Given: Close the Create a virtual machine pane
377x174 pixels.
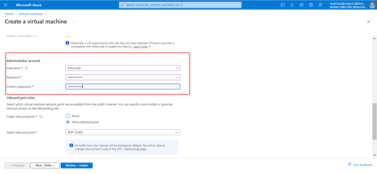Looking at the screenshot, I should [368, 22].
